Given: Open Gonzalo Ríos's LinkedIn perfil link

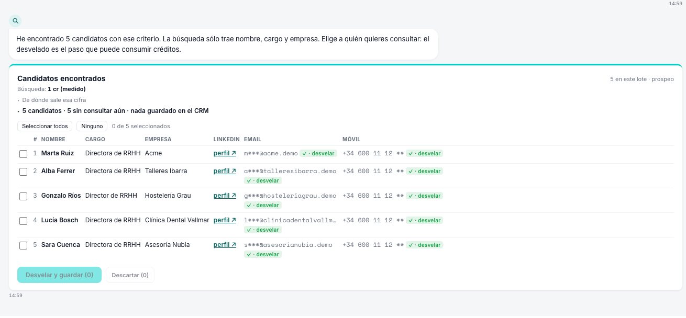Looking at the screenshot, I should (225, 196).
